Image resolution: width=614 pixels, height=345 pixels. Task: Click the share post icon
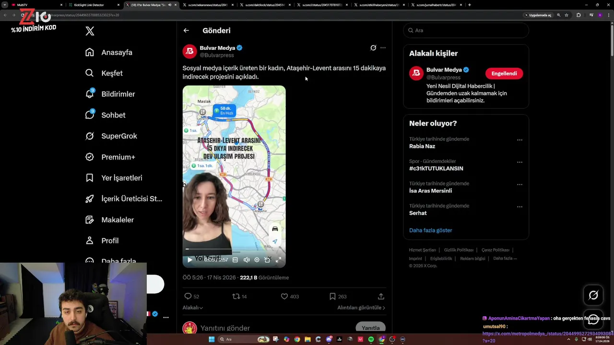click(x=381, y=297)
